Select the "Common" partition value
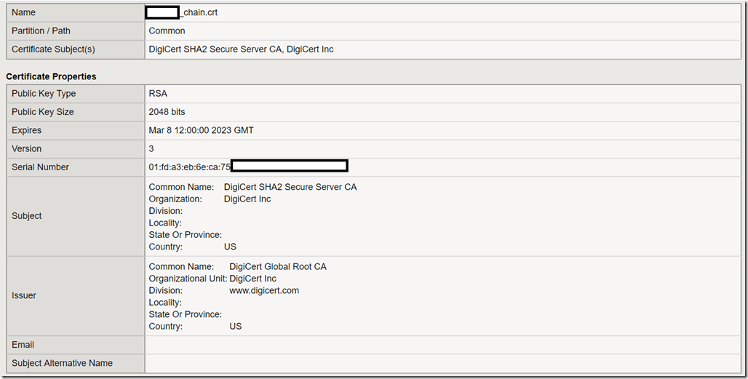748x379 pixels. coord(167,31)
